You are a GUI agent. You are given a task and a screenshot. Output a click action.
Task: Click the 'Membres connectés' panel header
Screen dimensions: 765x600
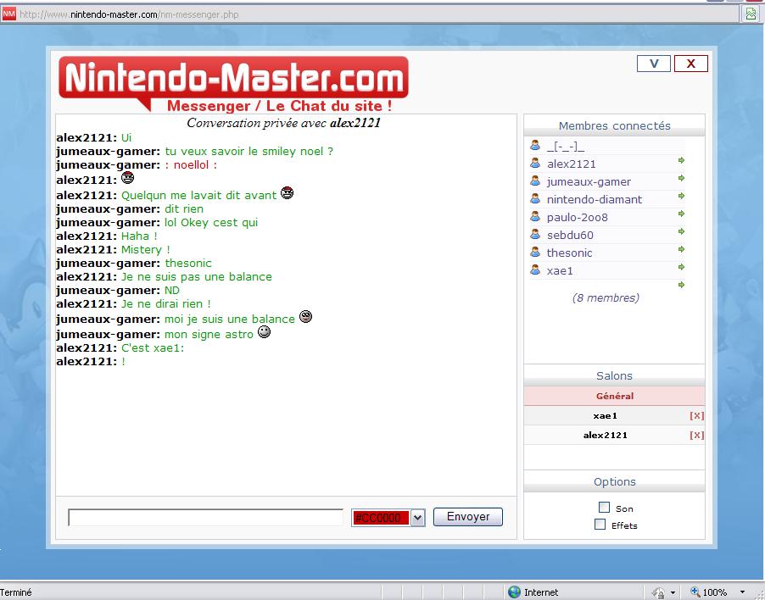[x=614, y=125]
